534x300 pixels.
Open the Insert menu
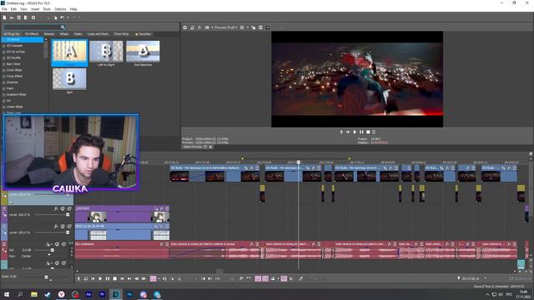[35, 9]
